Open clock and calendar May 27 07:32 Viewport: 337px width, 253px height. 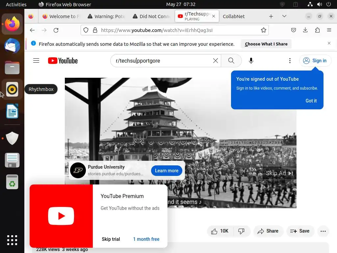[x=181, y=4]
